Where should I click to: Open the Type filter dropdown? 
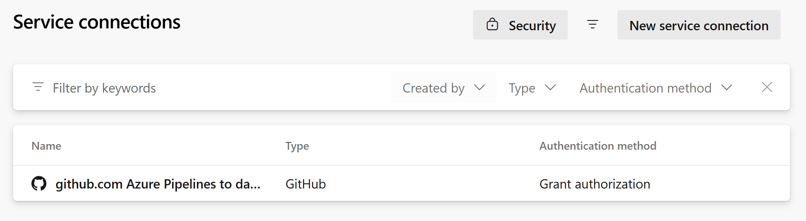coord(532,88)
